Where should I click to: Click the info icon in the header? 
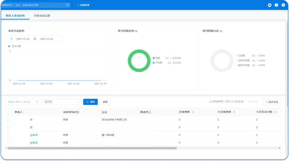coord(276,5)
